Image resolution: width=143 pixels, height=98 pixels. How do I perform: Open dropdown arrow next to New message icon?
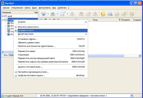pos(67,14)
